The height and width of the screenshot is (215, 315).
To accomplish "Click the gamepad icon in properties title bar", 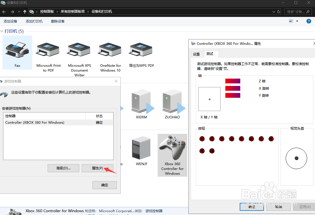I will (193, 43).
